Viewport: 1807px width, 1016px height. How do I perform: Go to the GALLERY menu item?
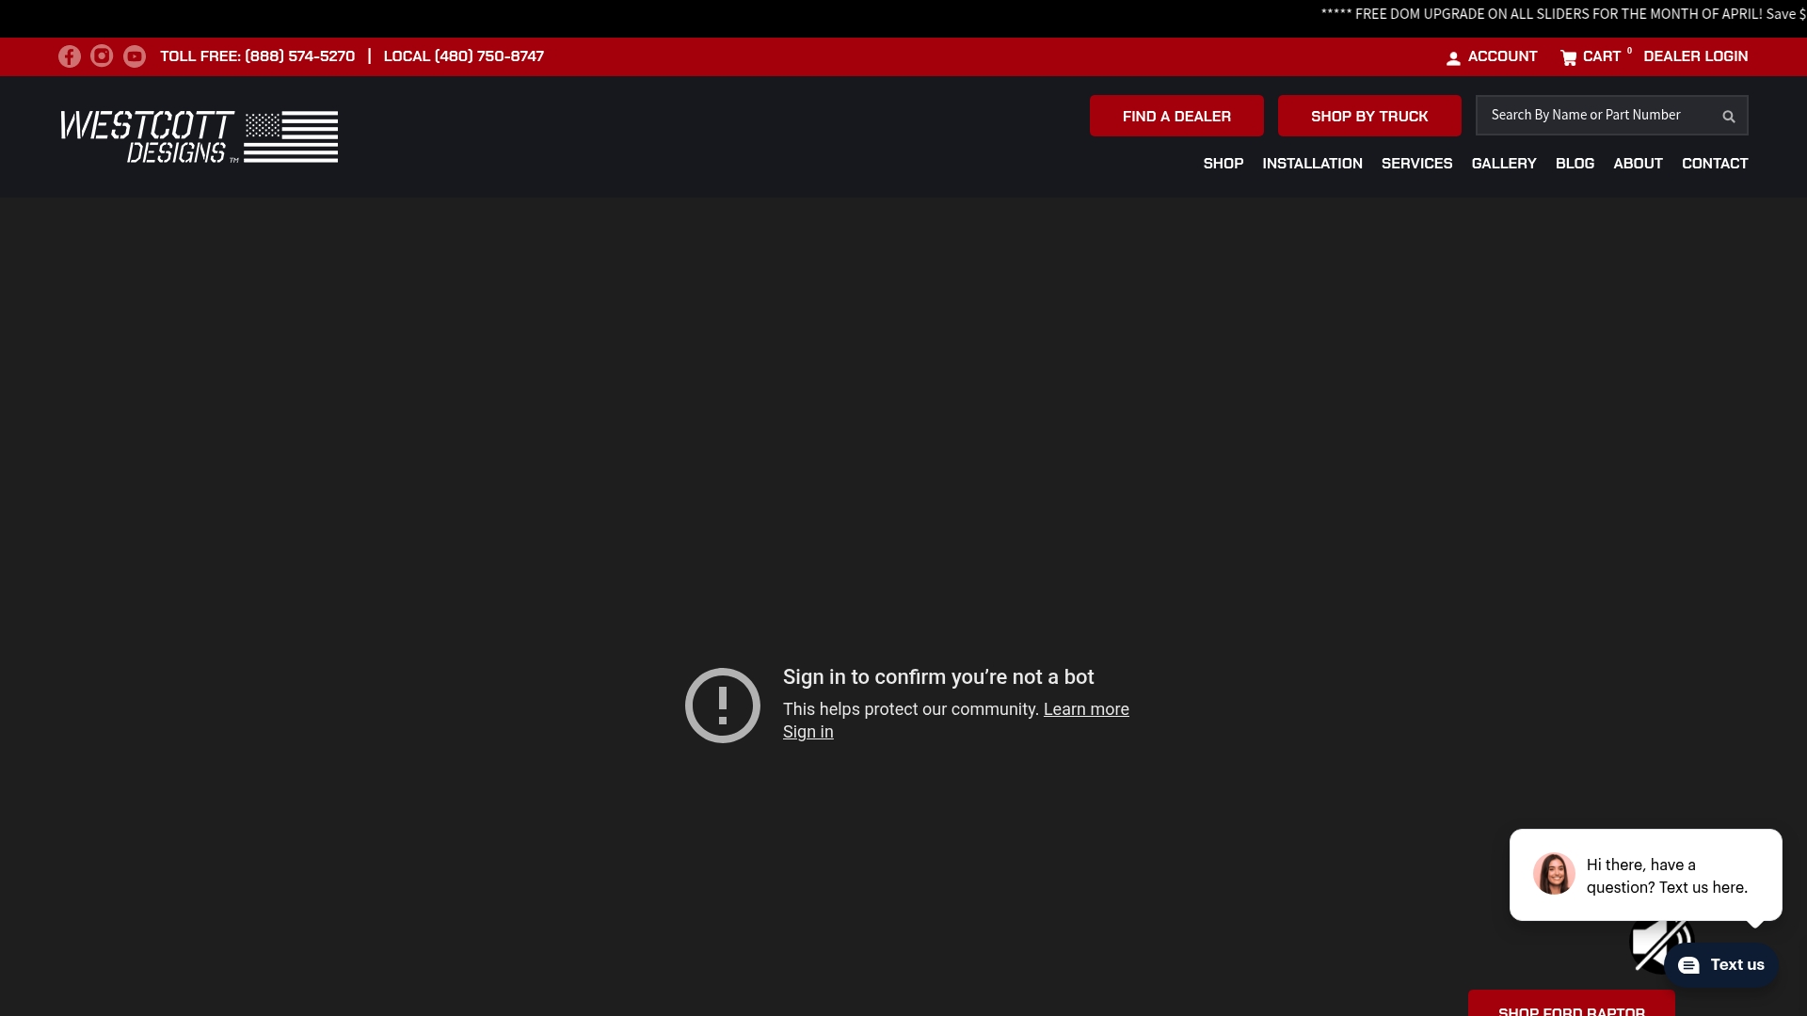point(1503,164)
